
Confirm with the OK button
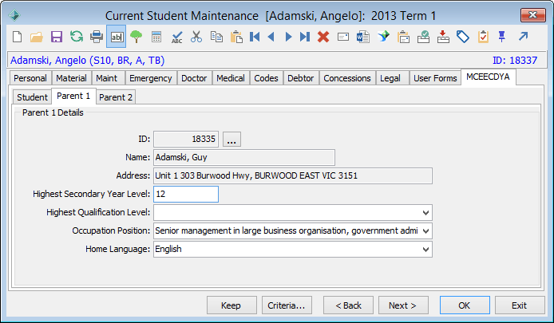coord(465,305)
